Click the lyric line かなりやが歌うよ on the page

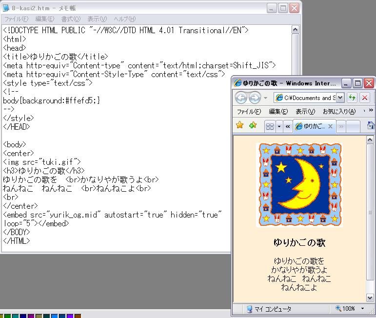pyautogui.click(x=299, y=270)
